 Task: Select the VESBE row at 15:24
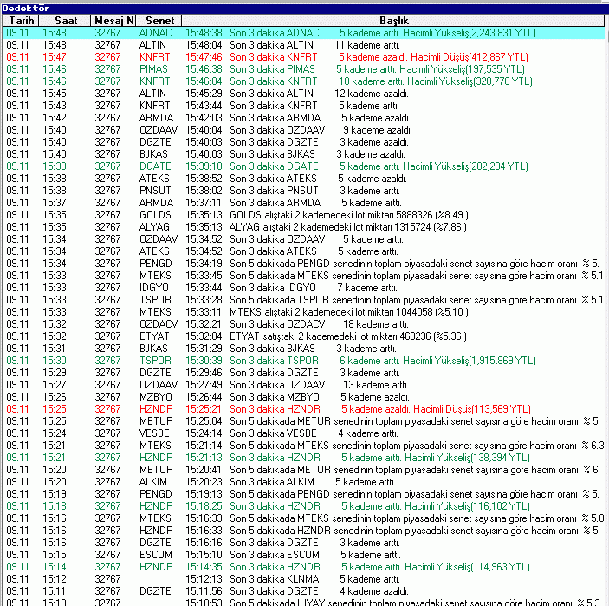click(x=303, y=433)
